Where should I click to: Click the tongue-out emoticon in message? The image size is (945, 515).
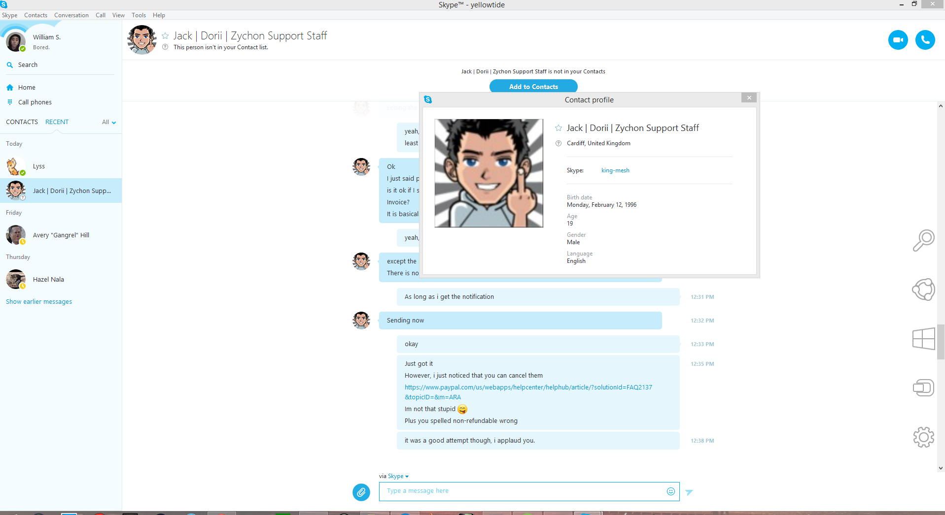click(462, 409)
